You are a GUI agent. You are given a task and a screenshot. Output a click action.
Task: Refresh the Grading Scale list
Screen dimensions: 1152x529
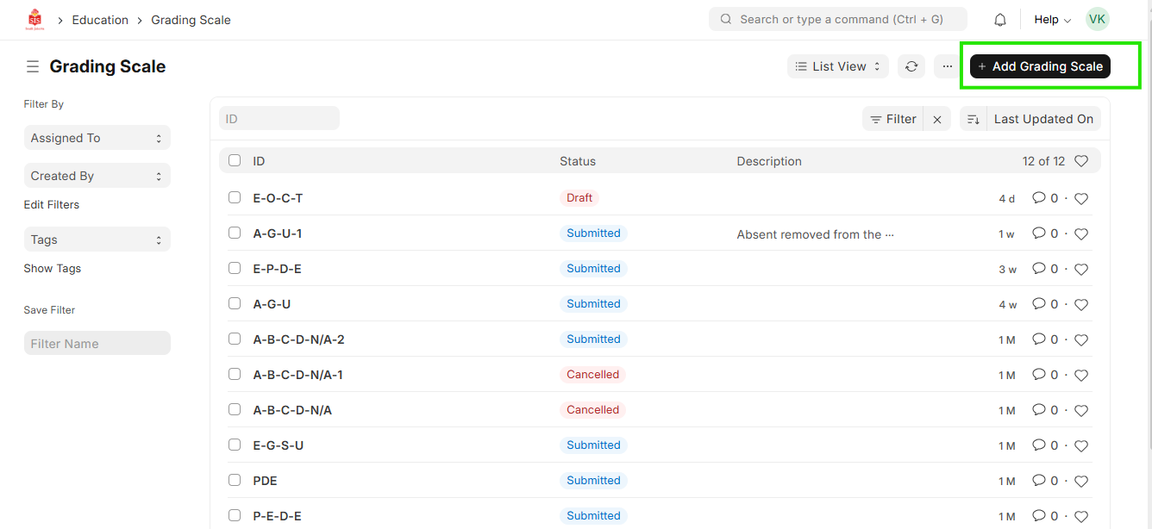911,66
